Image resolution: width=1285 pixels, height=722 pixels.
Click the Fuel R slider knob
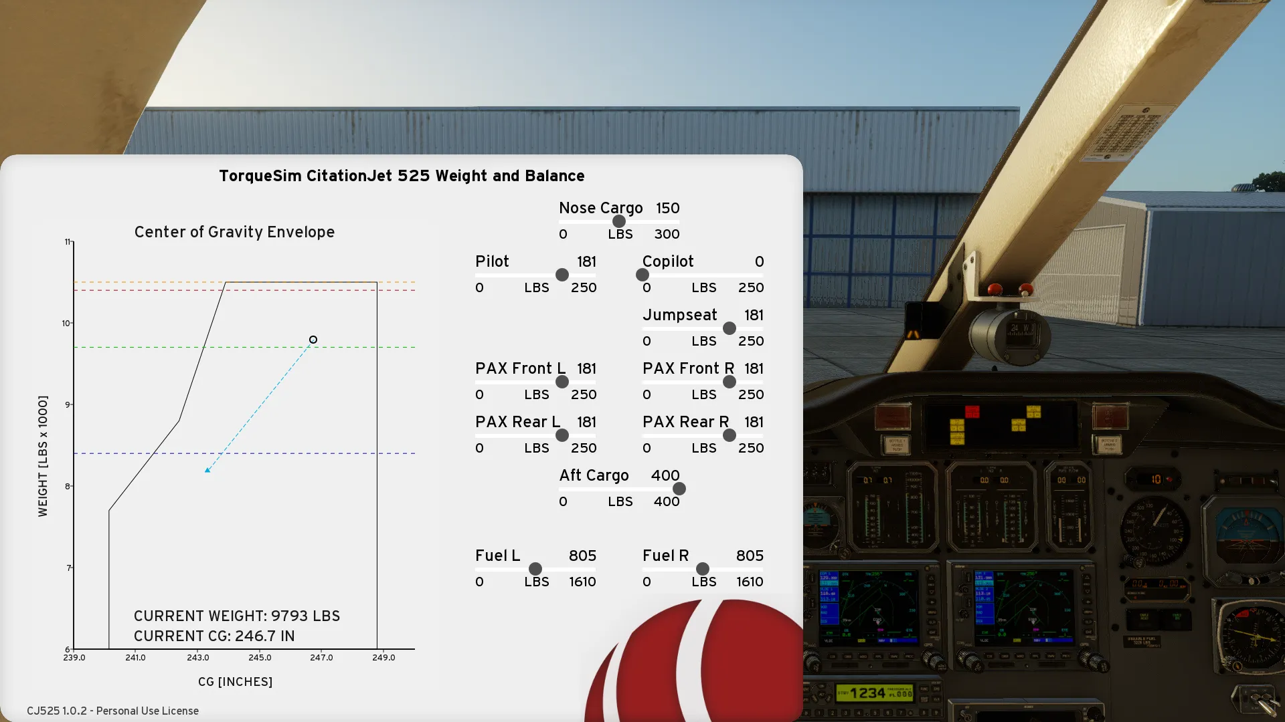point(703,569)
